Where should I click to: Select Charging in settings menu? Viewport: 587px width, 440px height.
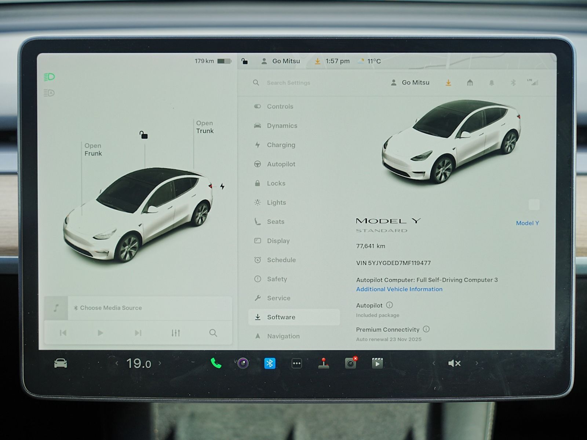tap(281, 145)
